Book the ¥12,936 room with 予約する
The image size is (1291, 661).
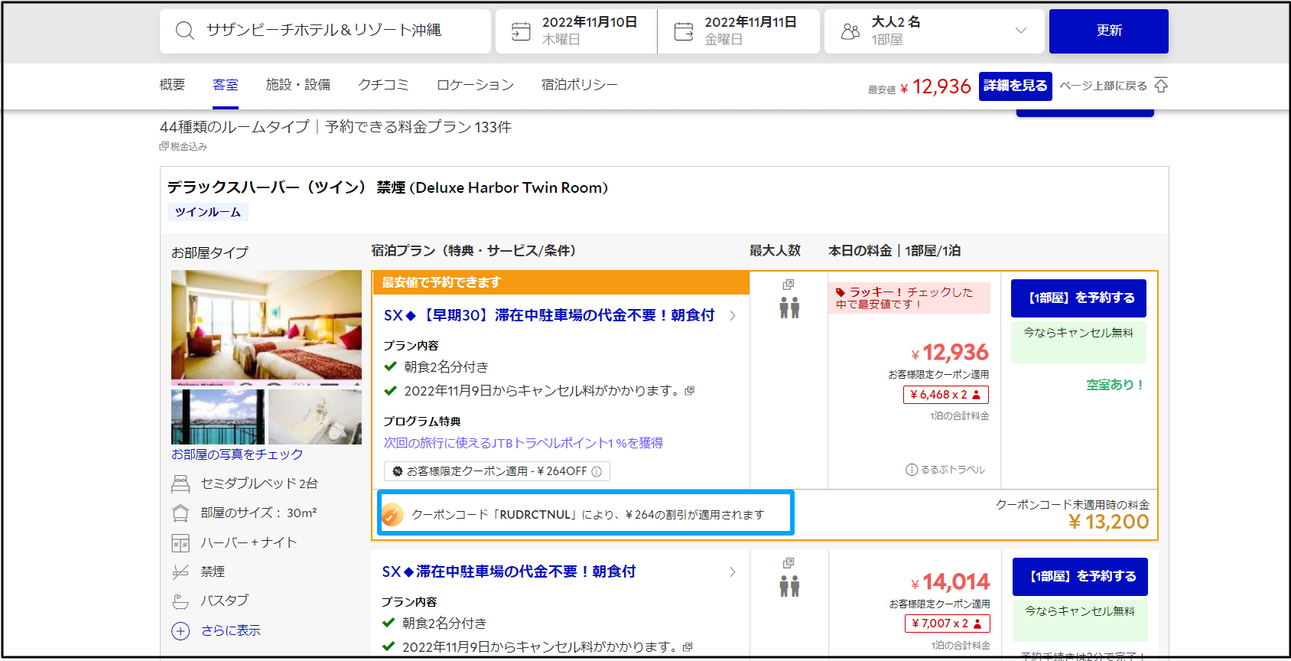[1078, 298]
